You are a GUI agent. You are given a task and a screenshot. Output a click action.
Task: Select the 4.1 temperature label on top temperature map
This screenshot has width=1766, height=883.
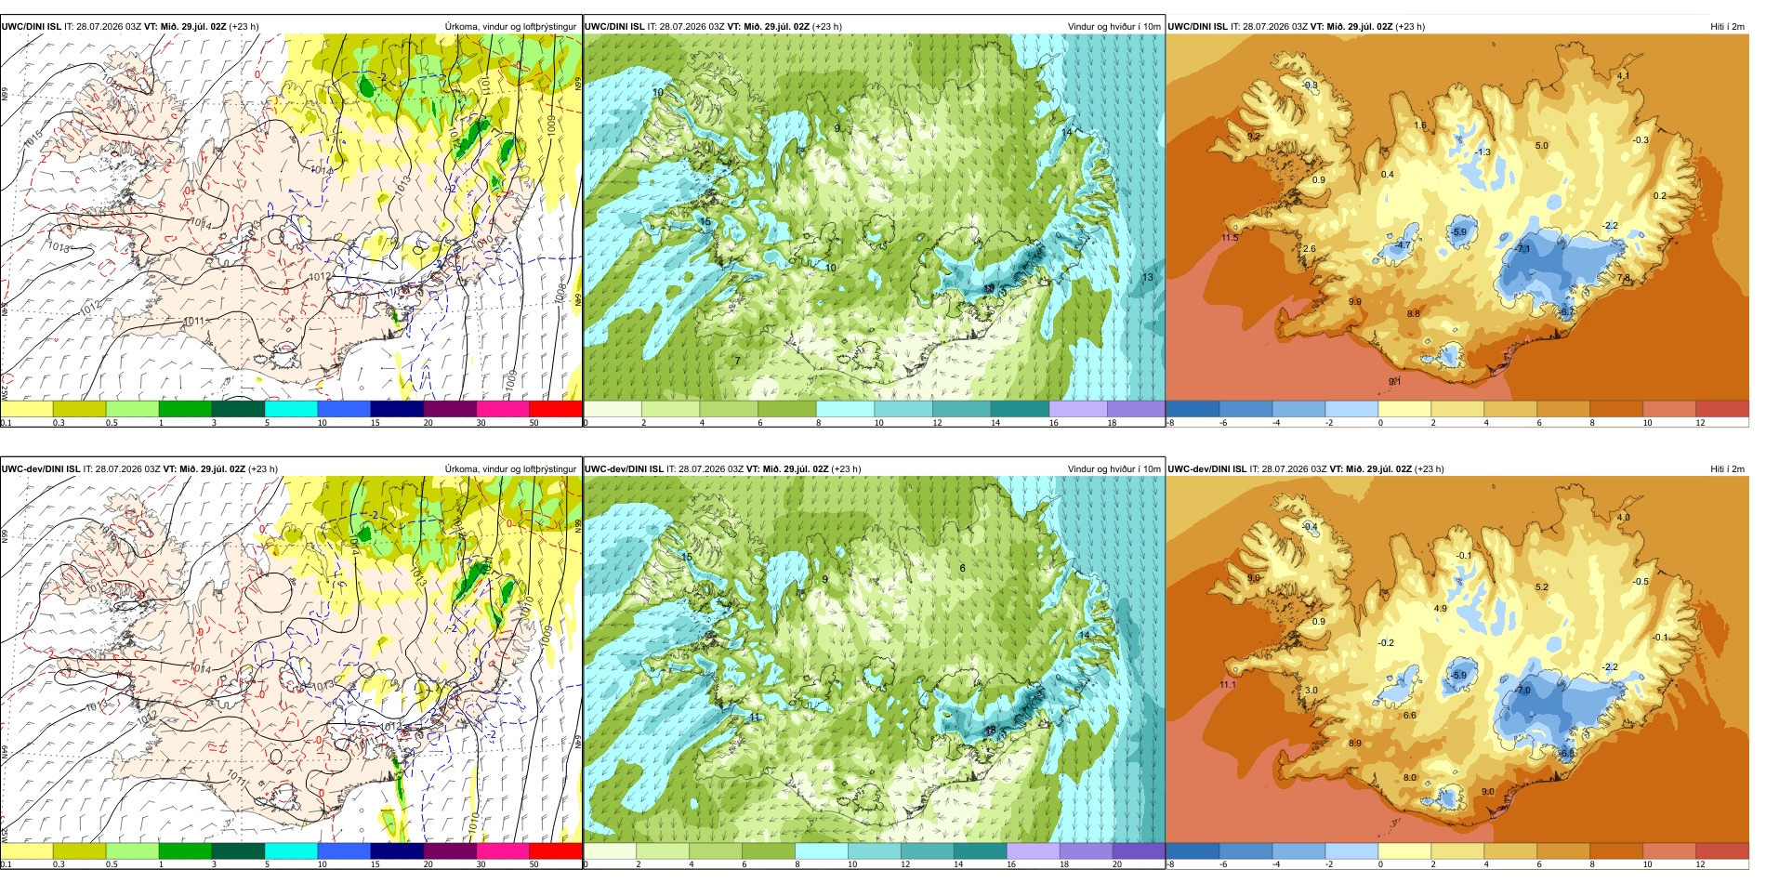point(1623,75)
